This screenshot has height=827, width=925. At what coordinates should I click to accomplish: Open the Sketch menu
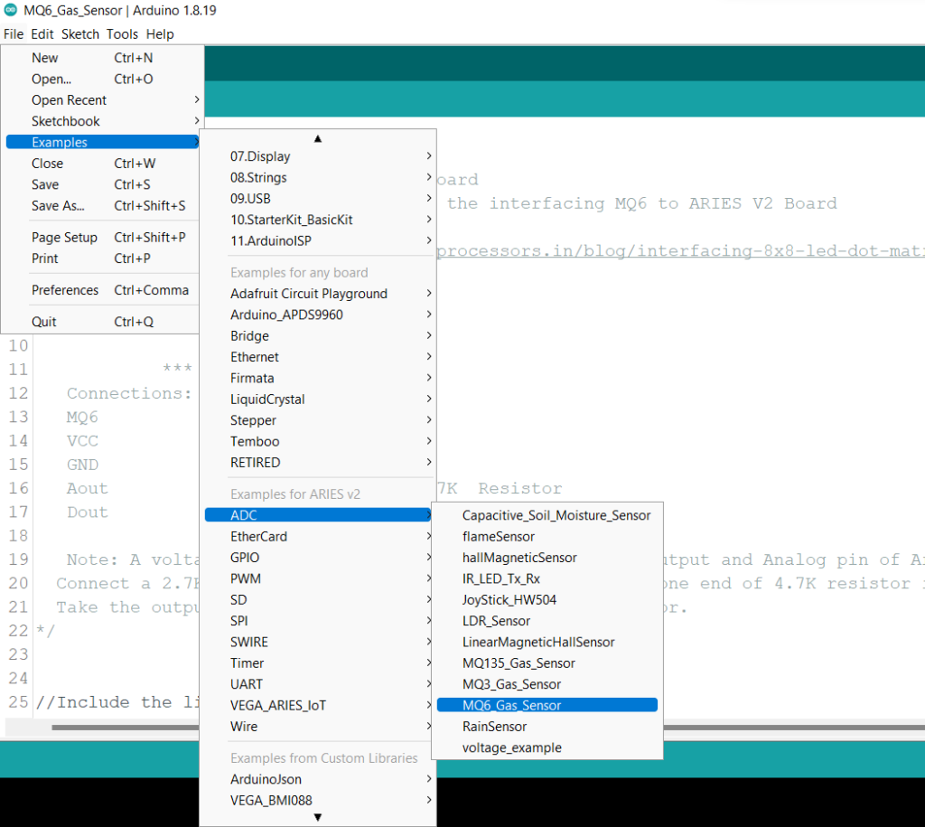[x=79, y=34]
